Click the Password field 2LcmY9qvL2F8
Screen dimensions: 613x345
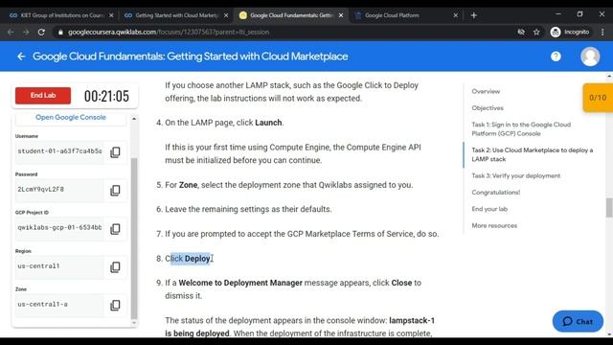pos(59,190)
